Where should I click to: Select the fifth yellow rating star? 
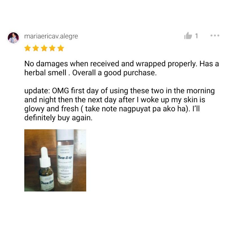61,48
